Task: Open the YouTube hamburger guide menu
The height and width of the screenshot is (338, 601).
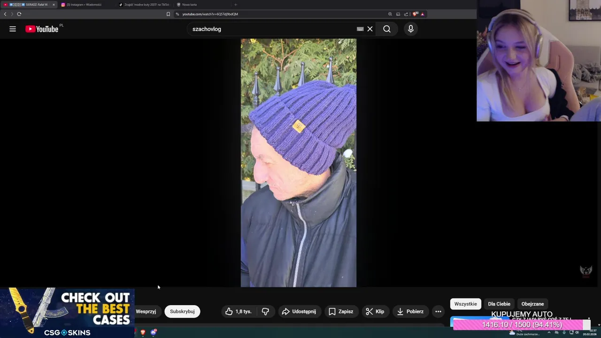Action: tap(13, 29)
